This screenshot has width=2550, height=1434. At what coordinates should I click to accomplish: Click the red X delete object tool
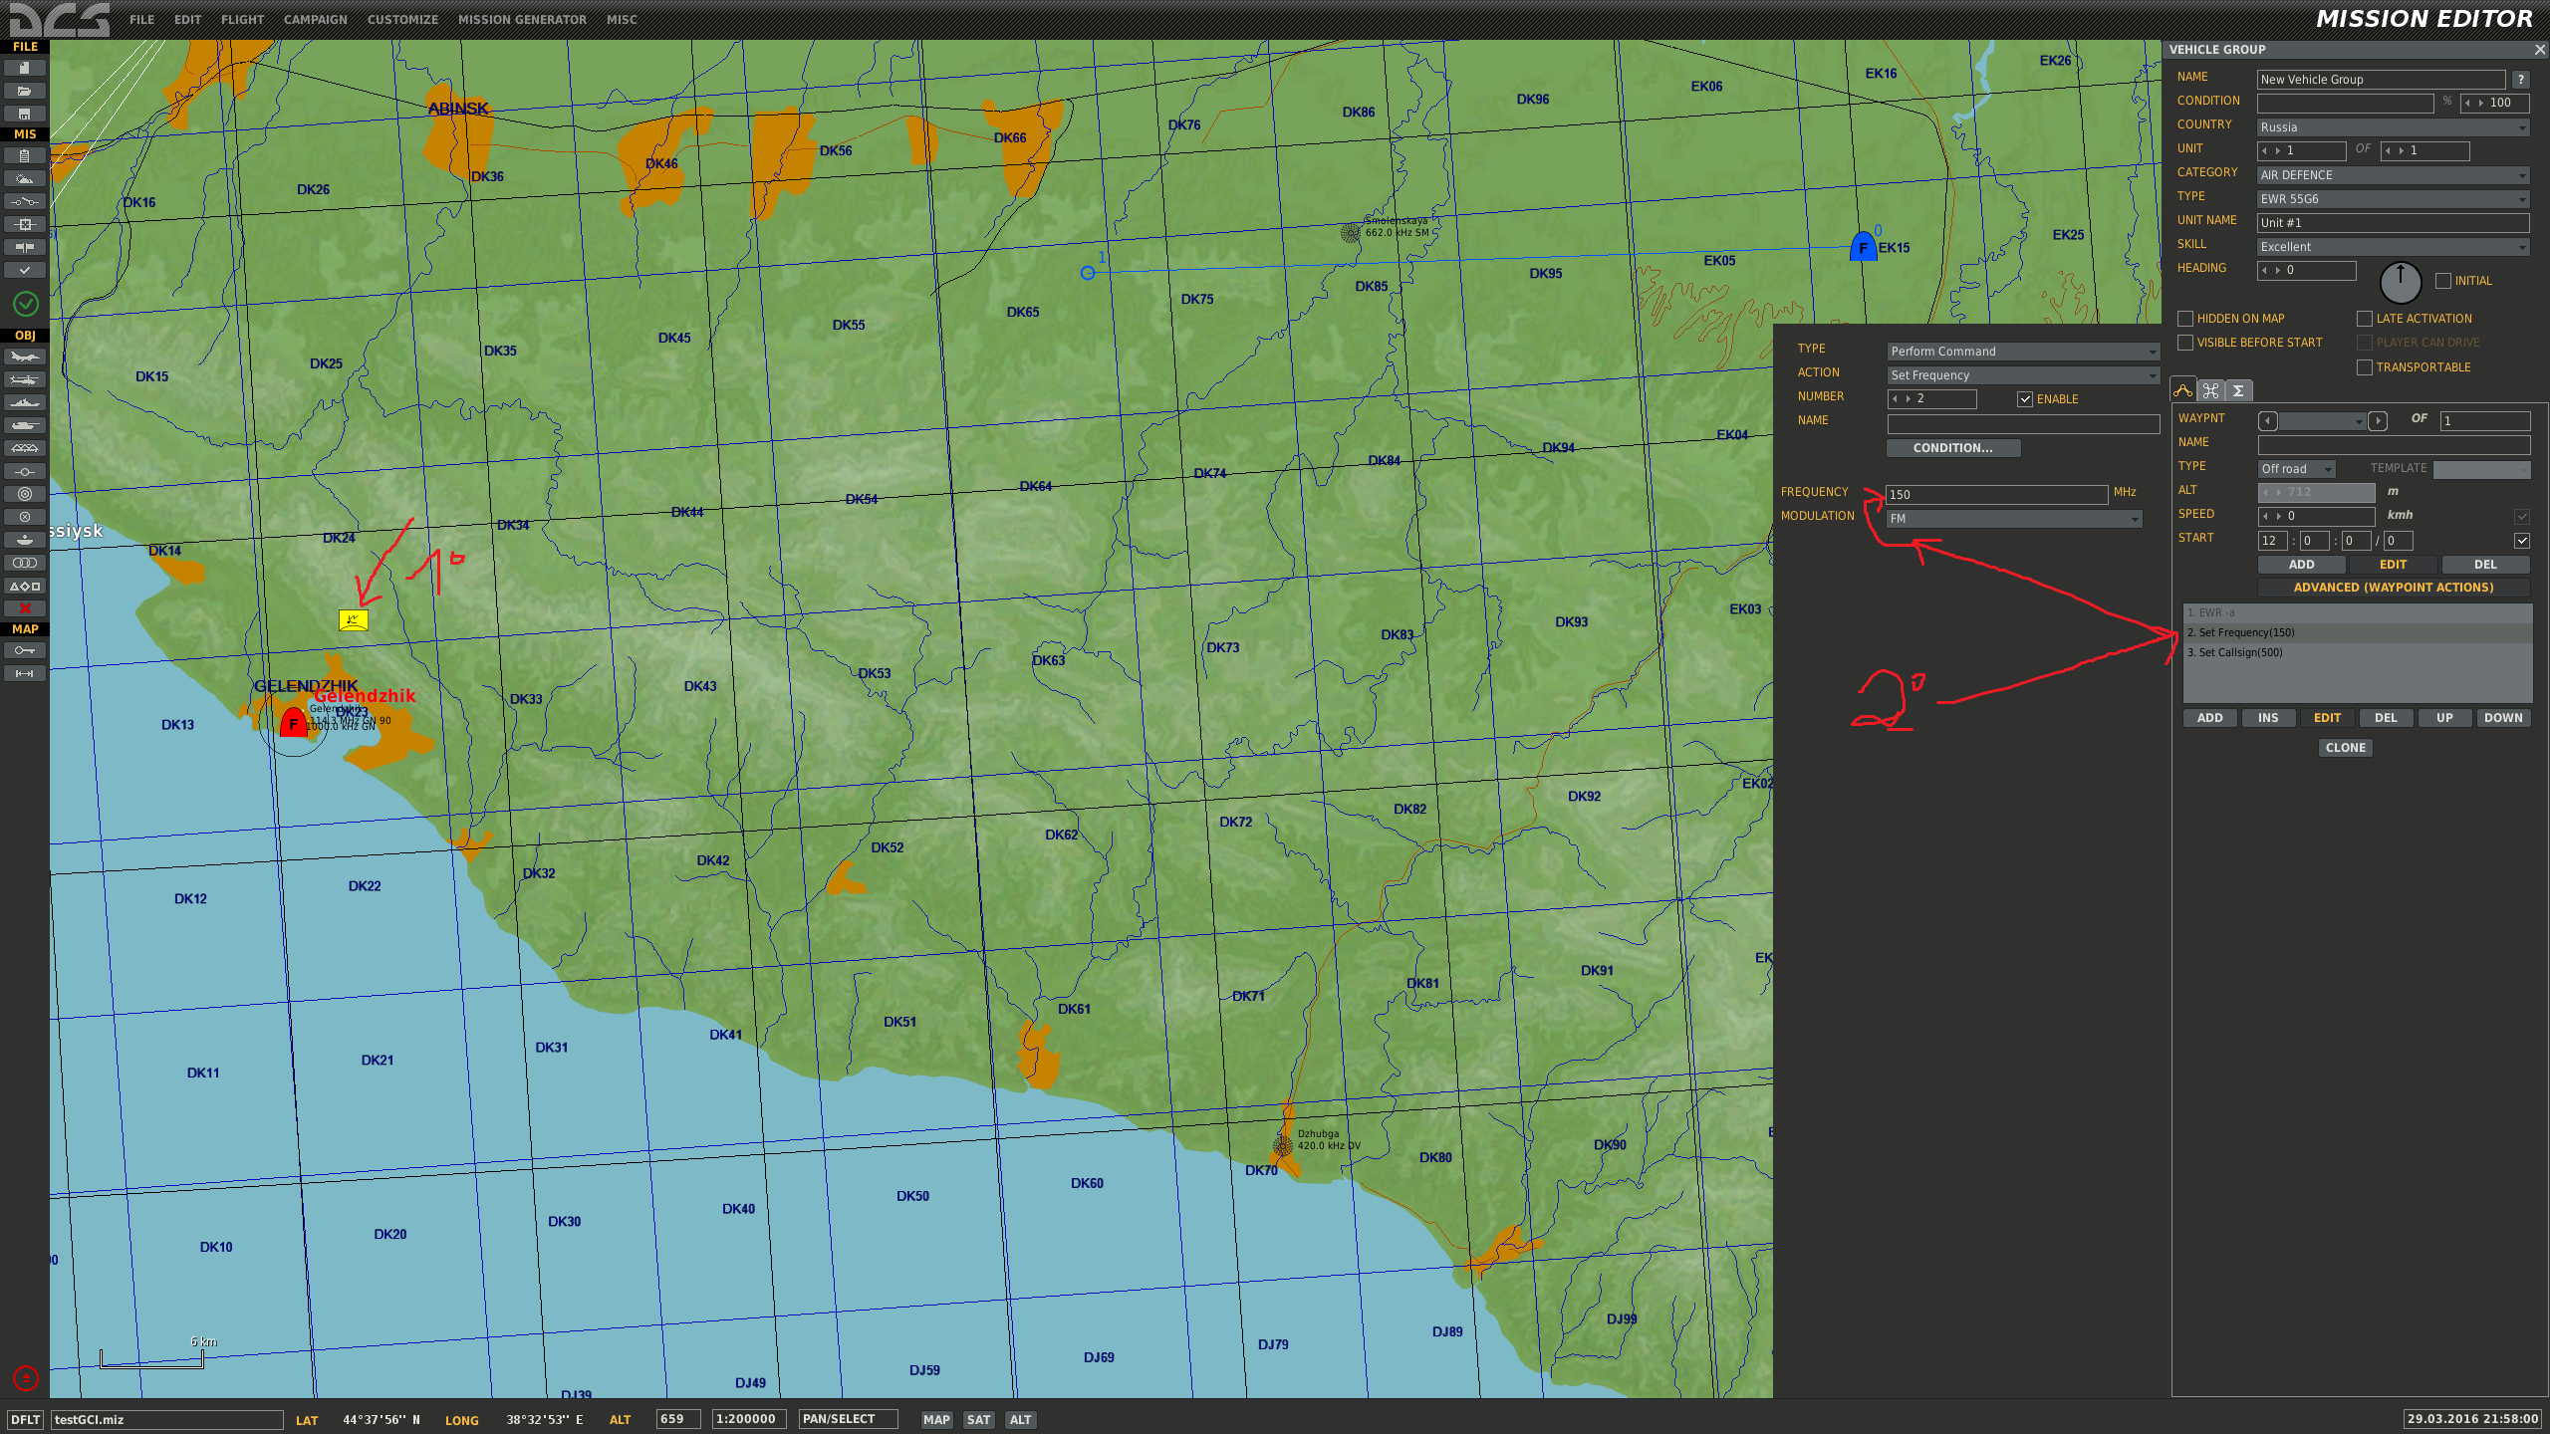(x=25, y=608)
